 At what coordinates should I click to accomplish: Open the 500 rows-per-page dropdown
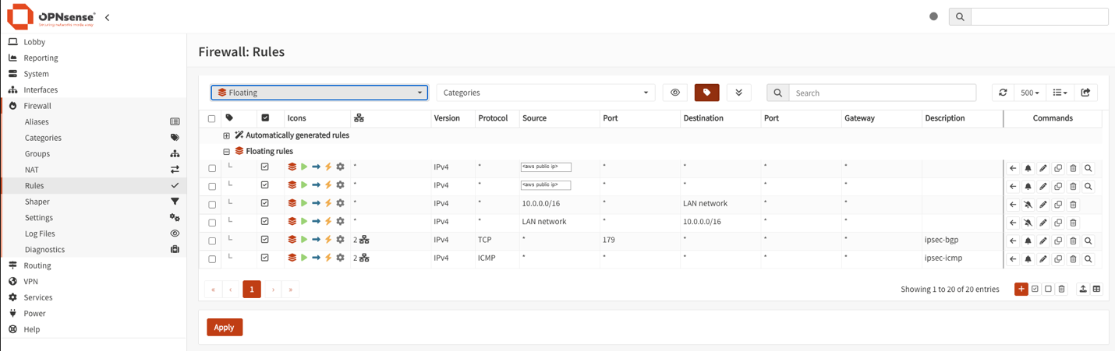[x=1030, y=93]
